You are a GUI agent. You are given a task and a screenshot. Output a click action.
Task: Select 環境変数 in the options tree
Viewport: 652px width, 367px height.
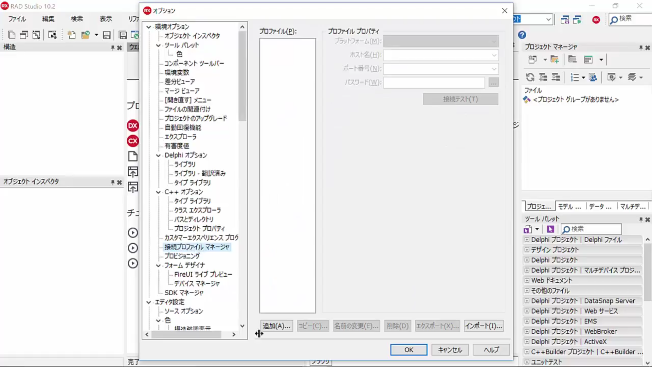177,73
